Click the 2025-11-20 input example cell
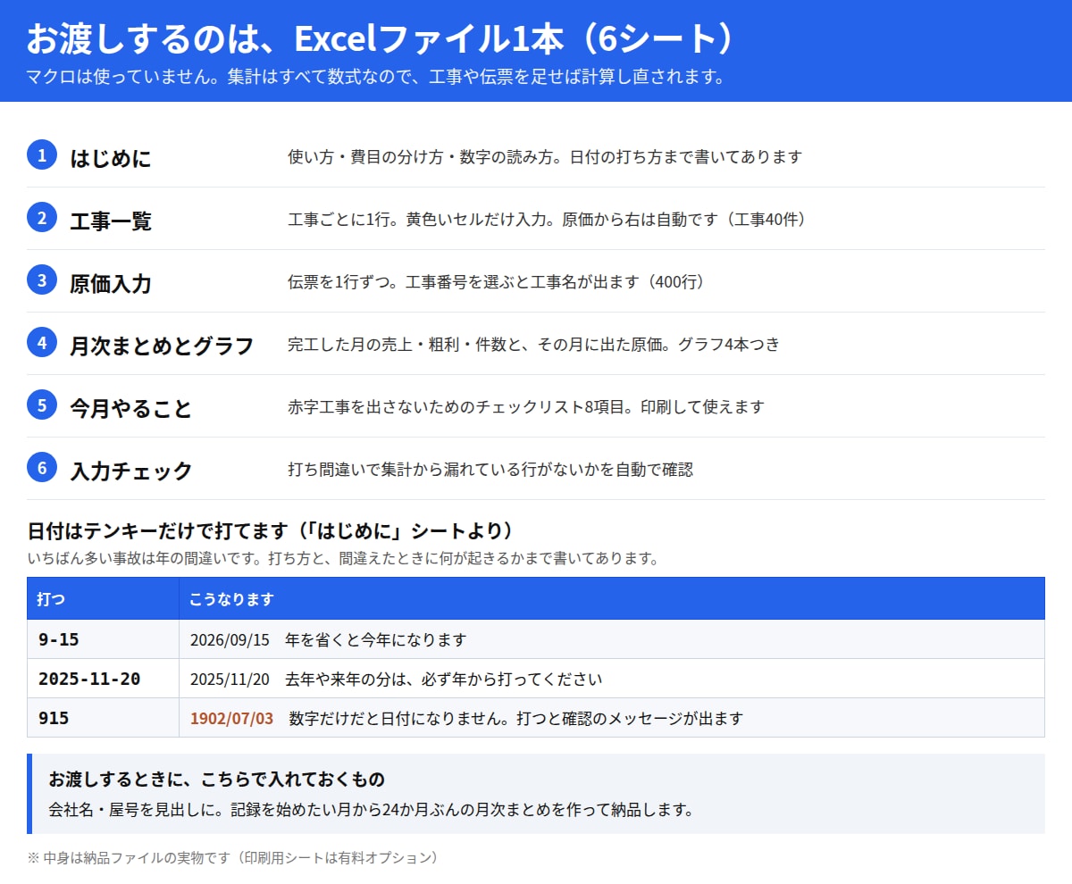The image size is (1072, 884). pyautogui.click(x=103, y=679)
